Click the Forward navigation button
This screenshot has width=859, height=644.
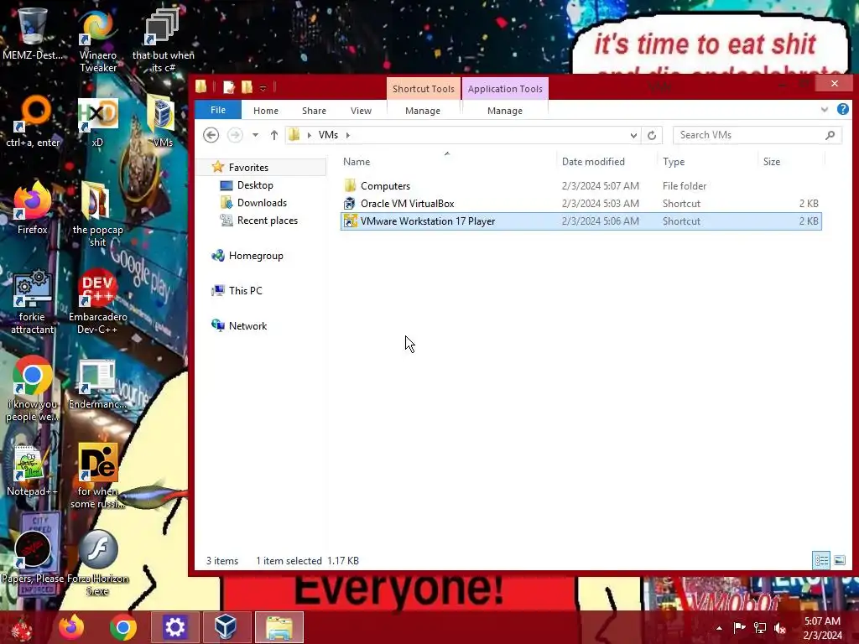click(235, 135)
